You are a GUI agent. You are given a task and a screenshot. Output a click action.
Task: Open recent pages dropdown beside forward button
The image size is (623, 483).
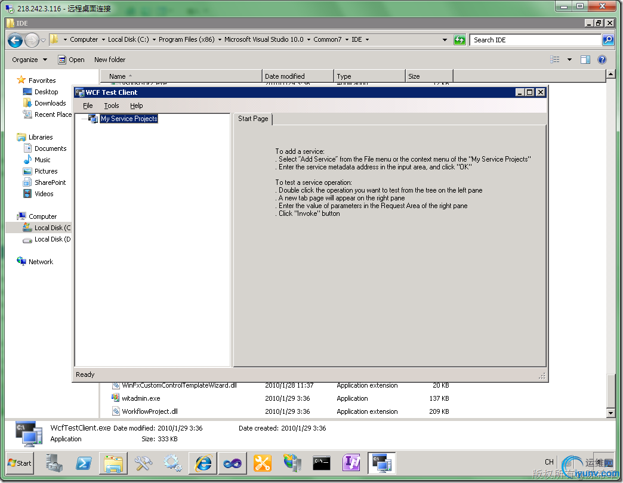[44, 40]
